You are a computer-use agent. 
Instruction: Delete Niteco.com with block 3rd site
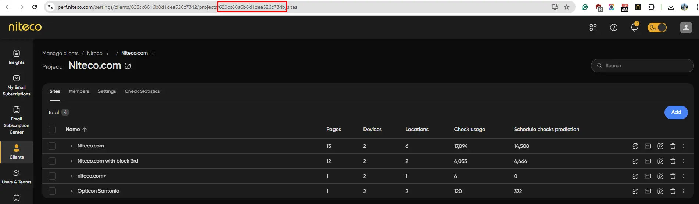point(673,161)
